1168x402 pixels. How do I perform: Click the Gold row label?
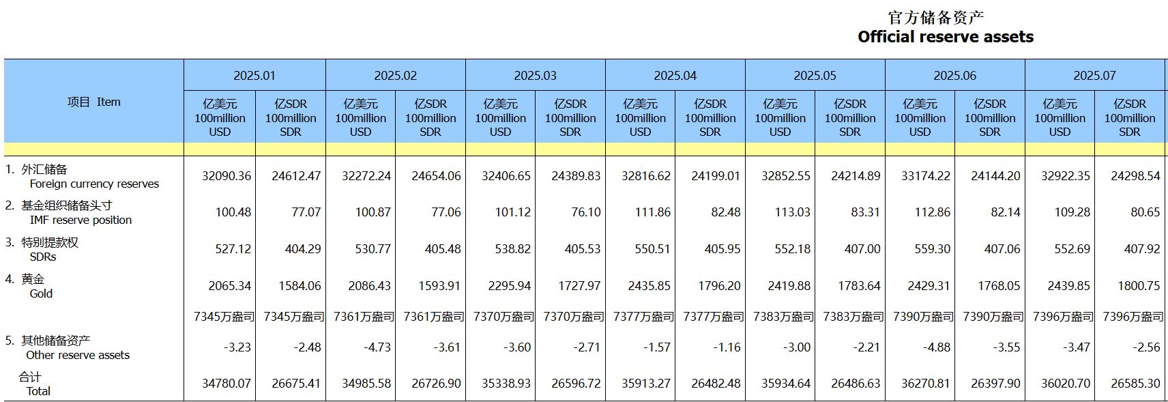41,293
